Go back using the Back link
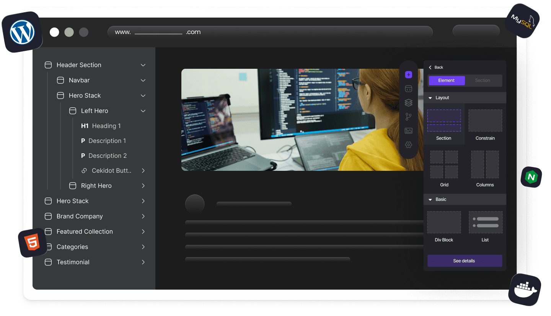 tap(436, 68)
